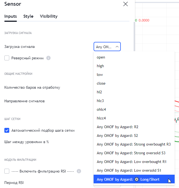This screenshot has height=188, width=179.
Task: Select the close source option
Action: pos(101,83)
